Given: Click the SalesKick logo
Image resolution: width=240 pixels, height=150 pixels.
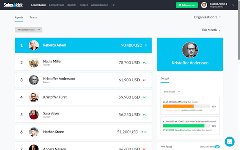Looking at the screenshot, I should [13, 5].
